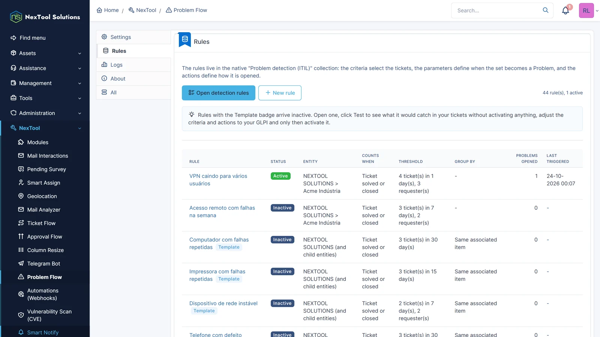
Task: Click the Ticket Flow icon
Action: (x=21, y=223)
